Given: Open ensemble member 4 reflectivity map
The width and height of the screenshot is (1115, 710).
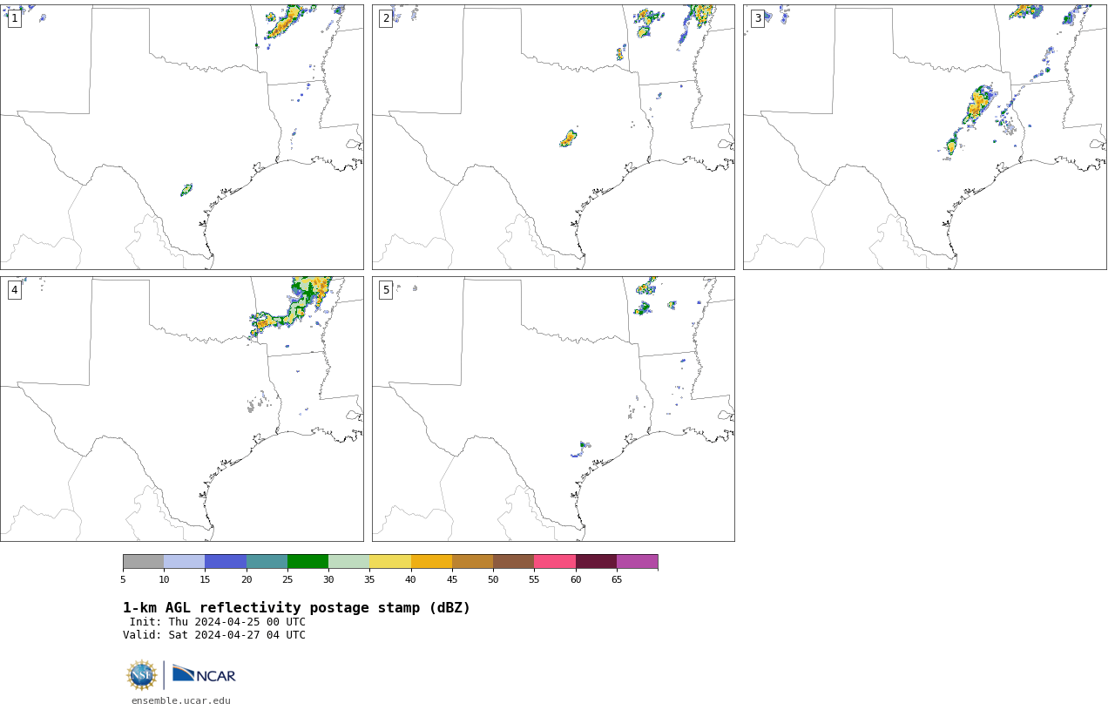Looking at the screenshot, I should point(182,409).
